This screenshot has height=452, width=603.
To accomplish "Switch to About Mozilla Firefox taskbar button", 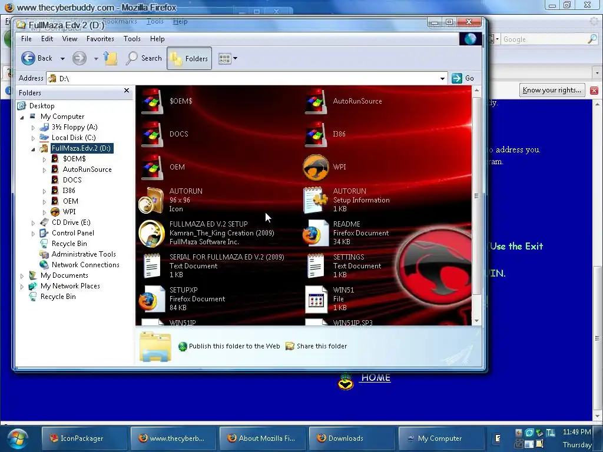I will tap(263, 438).
